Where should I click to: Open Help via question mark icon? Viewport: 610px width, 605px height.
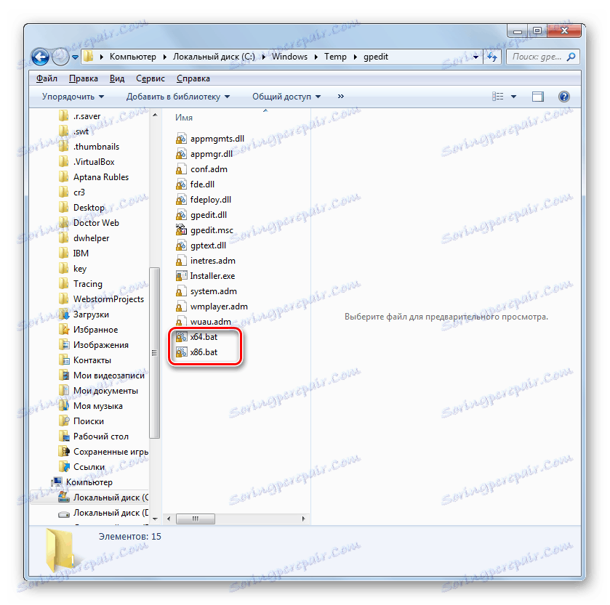tap(563, 97)
